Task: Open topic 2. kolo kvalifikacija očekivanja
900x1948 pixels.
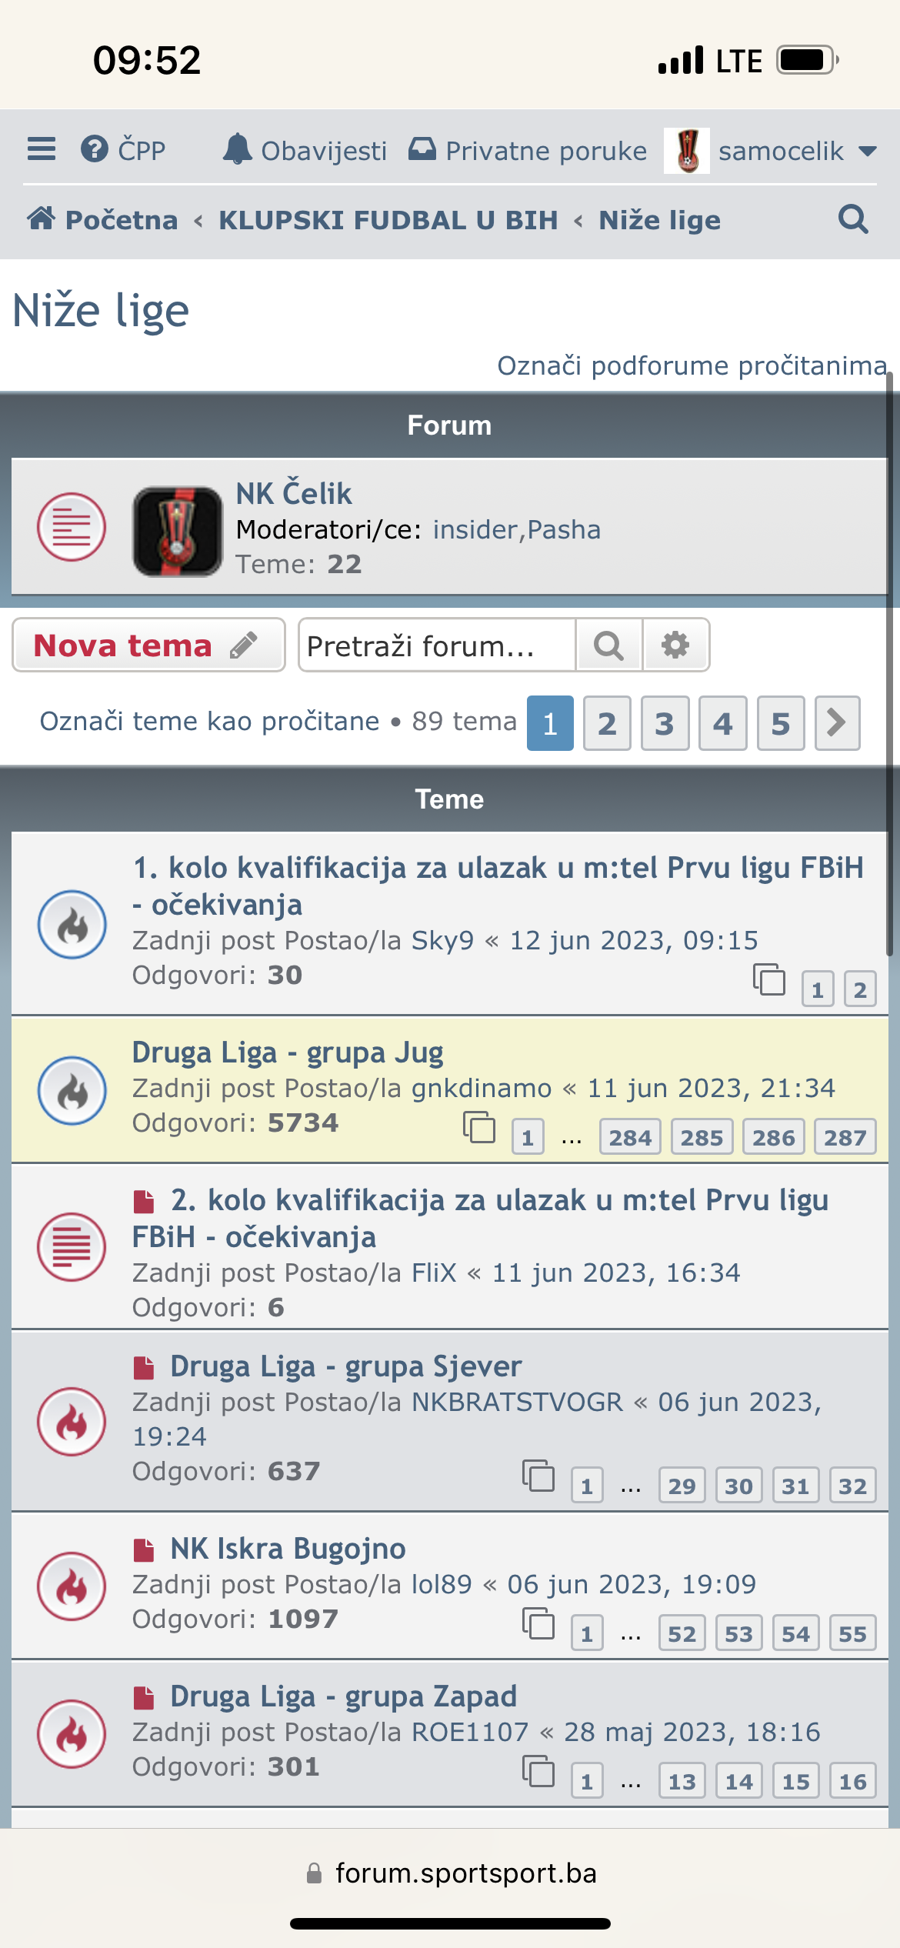Action: 481,1218
